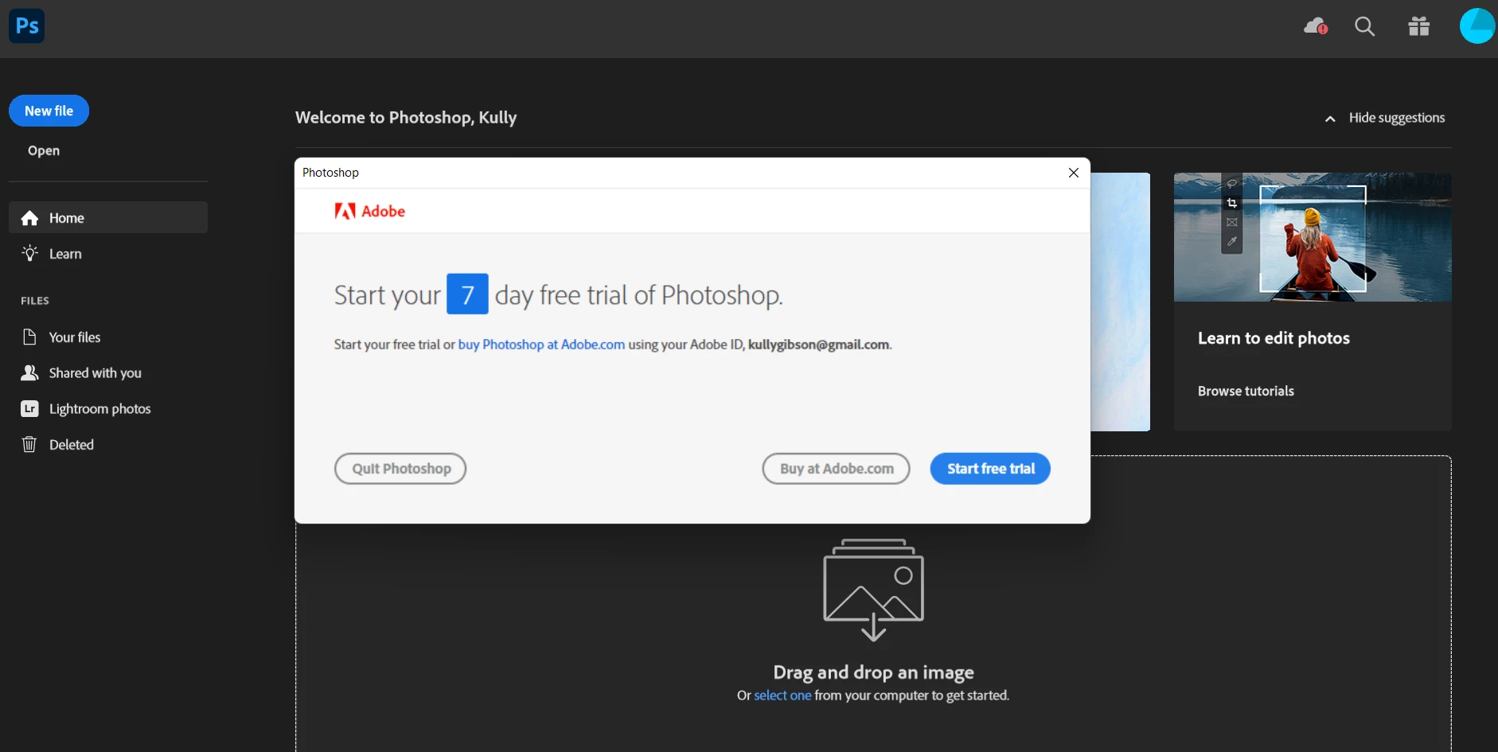1498x752 pixels.
Task: Collapse suggestions using the chevron arrow
Action: (1329, 119)
